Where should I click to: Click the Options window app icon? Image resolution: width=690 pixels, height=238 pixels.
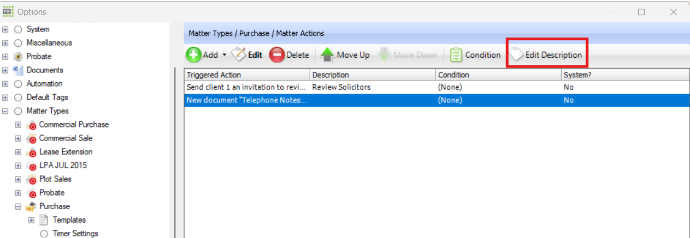[8, 11]
